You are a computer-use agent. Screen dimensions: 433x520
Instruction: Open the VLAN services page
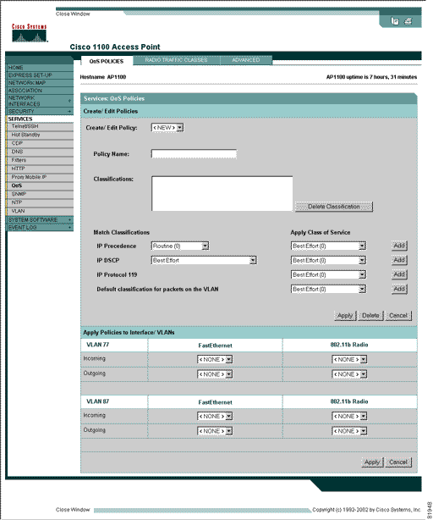click(40, 211)
